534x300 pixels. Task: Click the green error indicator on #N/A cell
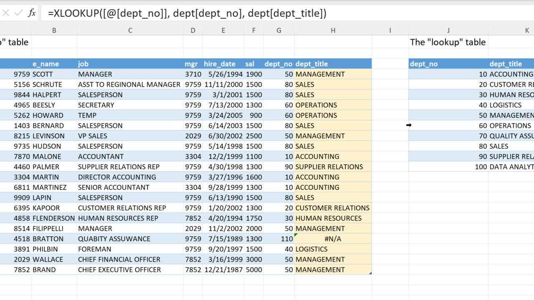pyautogui.click(x=296, y=235)
